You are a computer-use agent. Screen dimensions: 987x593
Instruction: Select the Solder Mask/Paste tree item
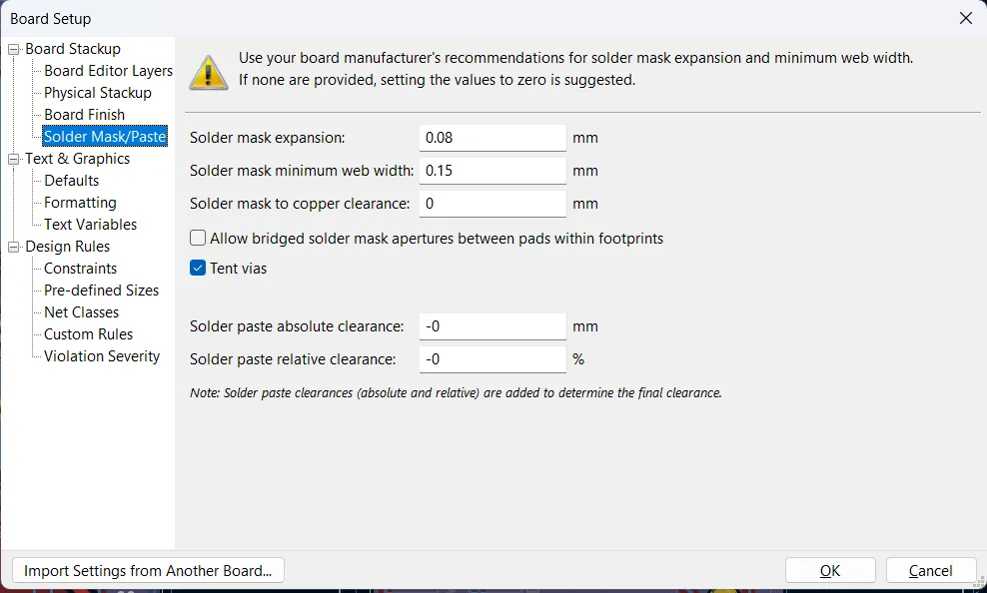(105, 137)
